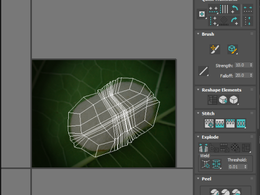Open the brush falloff type flyout
This screenshot has width=260, height=195.
click(204, 71)
